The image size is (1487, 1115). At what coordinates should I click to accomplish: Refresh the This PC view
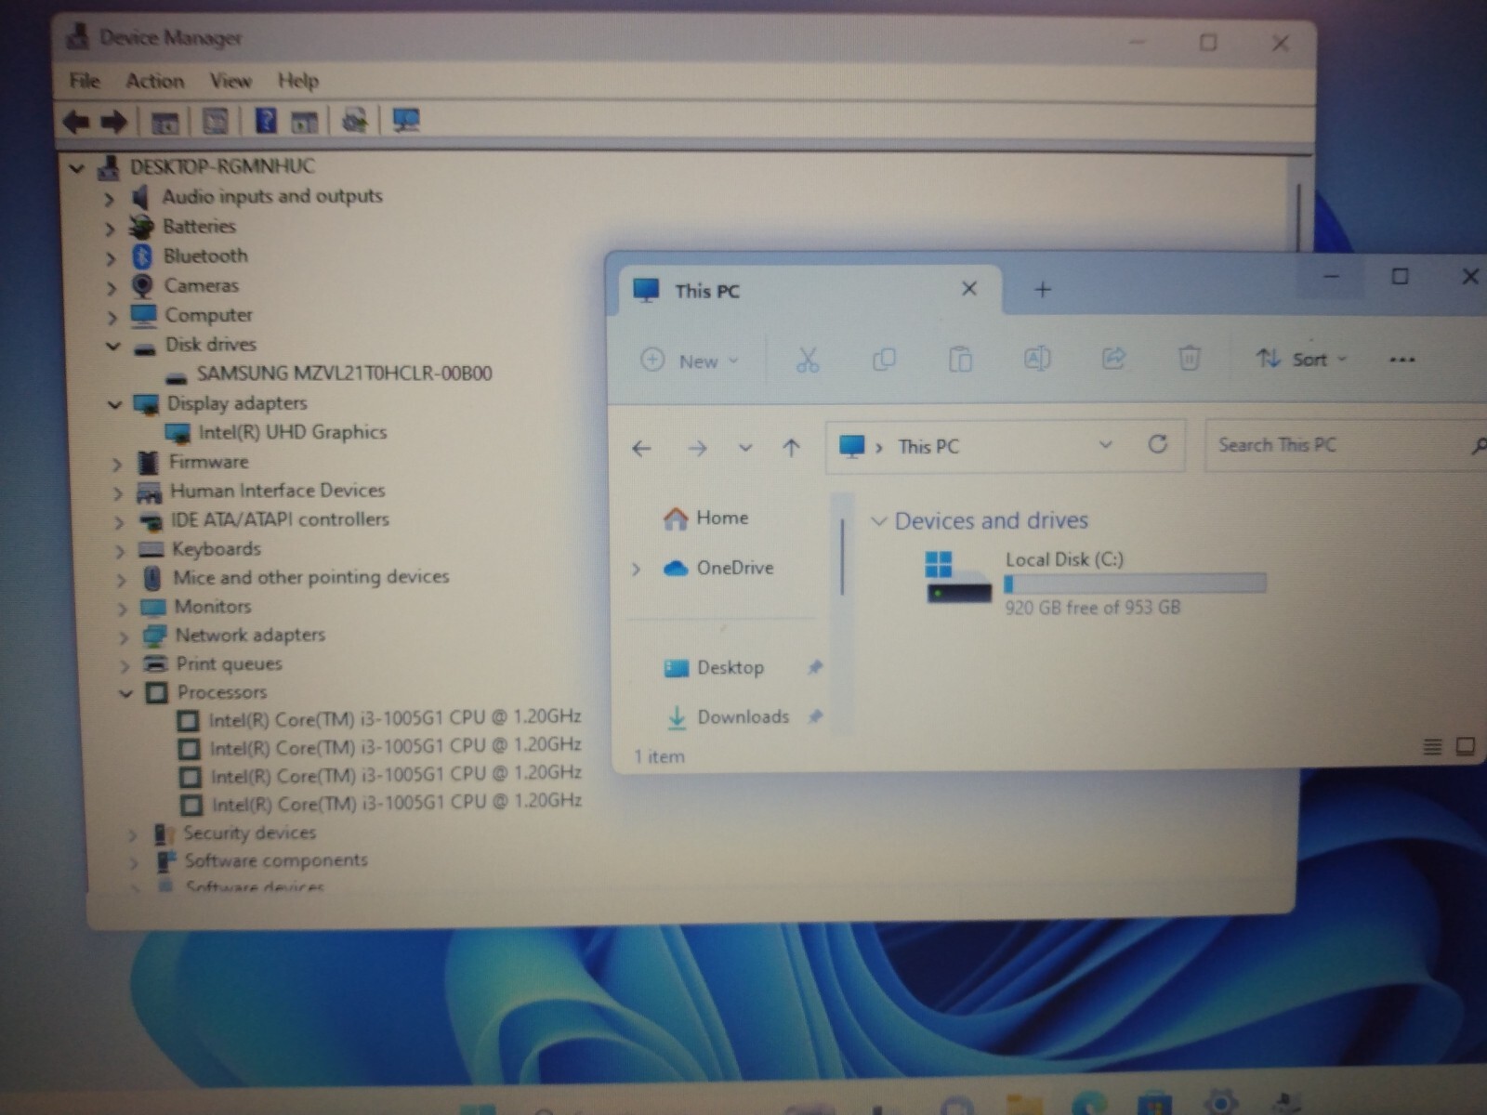tap(1157, 444)
